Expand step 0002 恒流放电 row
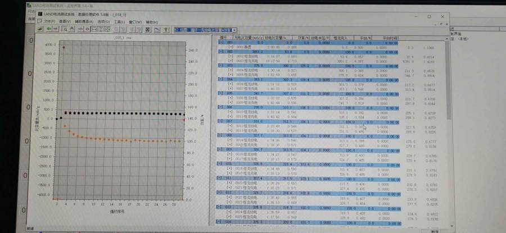Screen dimensions: 506x233 pyautogui.click(x=231, y=56)
